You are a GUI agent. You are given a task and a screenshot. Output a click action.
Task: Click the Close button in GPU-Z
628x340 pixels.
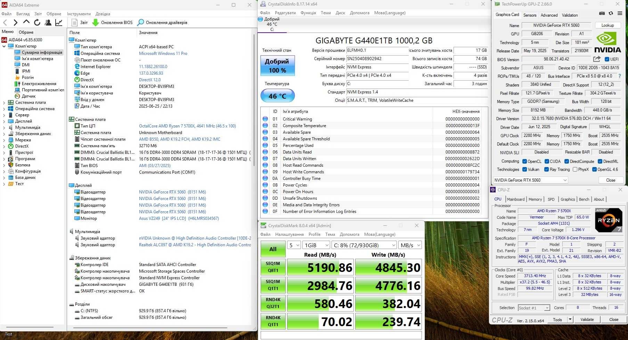[x=611, y=180]
